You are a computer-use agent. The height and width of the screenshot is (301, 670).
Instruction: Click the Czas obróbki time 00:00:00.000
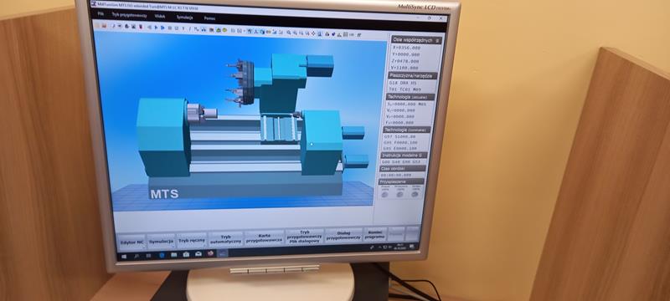pos(396,175)
